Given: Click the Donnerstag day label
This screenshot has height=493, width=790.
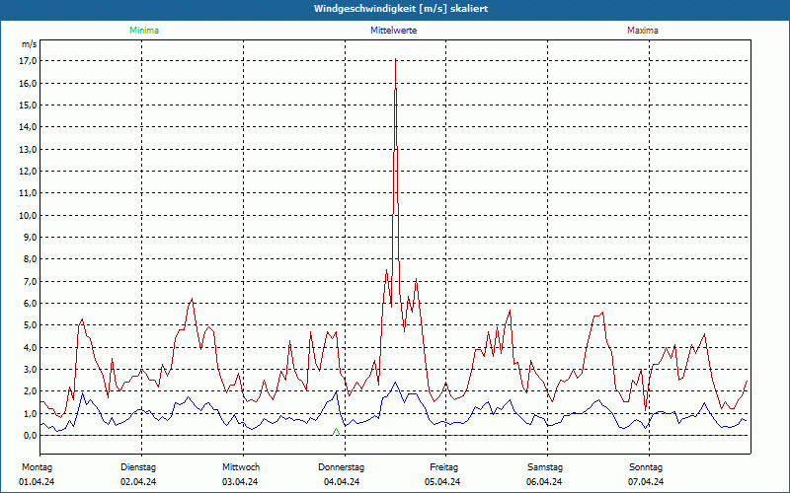Looking at the screenshot, I should pyautogui.click(x=341, y=467).
